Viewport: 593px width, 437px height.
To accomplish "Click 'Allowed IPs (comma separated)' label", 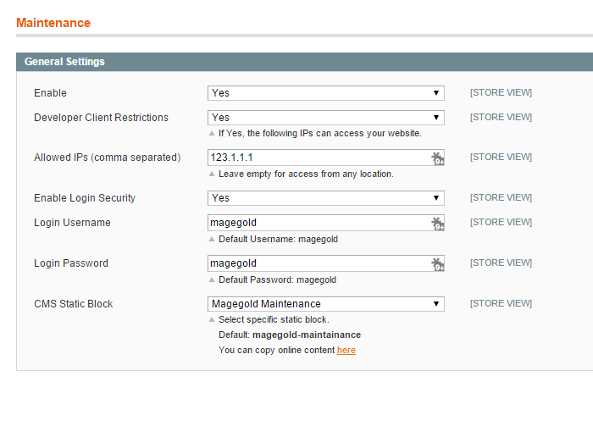I will 108,158.
